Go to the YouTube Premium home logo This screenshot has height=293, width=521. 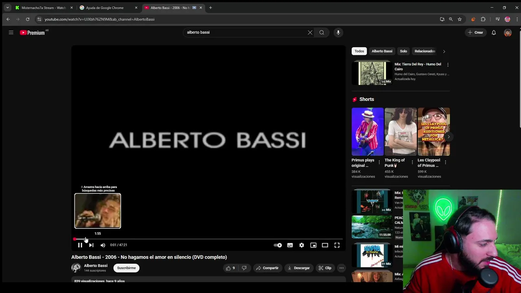32,33
